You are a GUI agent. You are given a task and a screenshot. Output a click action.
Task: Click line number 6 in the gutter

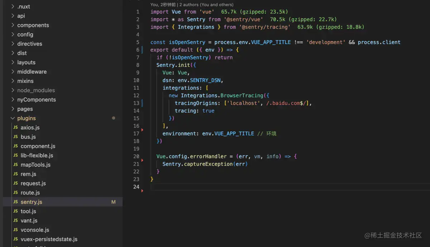(x=138, y=50)
